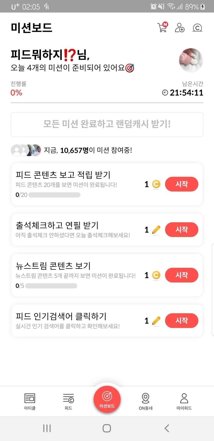Go to the 마이피드 tab
The height and width of the screenshot is (441, 214).
coord(184,401)
